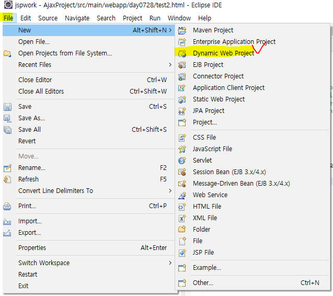Viewport: 333px width, 296px height.
Task: Open the Run menu
Action: [x=155, y=18]
